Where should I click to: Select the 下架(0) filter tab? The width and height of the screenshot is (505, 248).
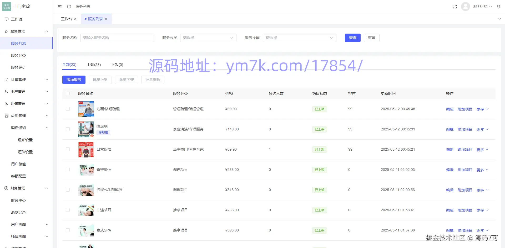tap(117, 65)
